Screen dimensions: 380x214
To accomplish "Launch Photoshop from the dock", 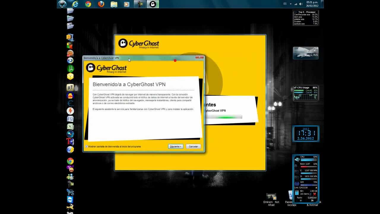I will 70,192.
